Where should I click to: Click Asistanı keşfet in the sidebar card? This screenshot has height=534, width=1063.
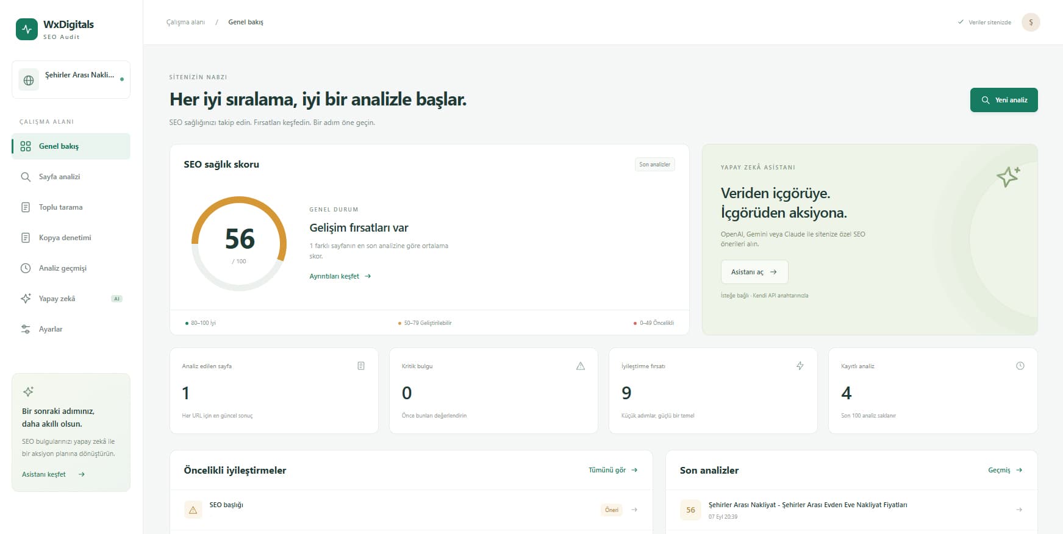pos(53,474)
